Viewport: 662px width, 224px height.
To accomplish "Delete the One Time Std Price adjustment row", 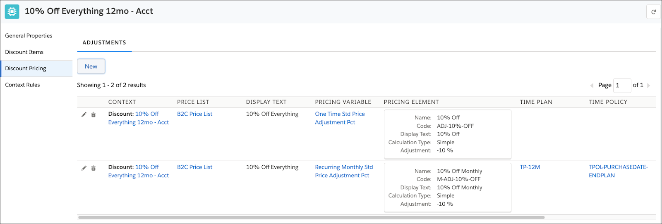I will [x=94, y=114].
